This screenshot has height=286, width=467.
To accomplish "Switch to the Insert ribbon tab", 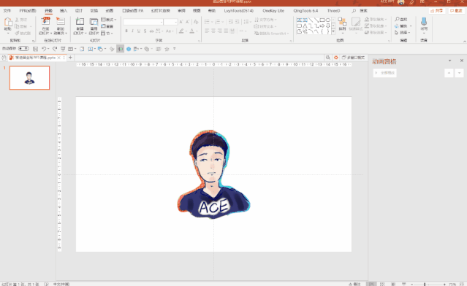I will (x=64, y=11).
